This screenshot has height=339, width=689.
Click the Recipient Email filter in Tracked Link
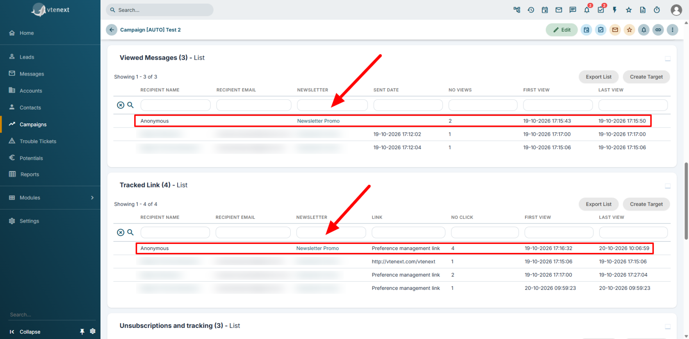[x=253, y=232]
